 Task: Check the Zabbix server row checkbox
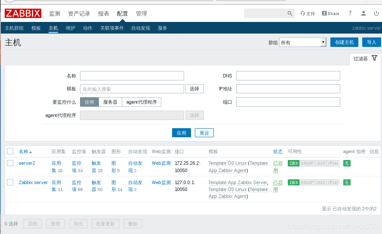tap(10, 182)
